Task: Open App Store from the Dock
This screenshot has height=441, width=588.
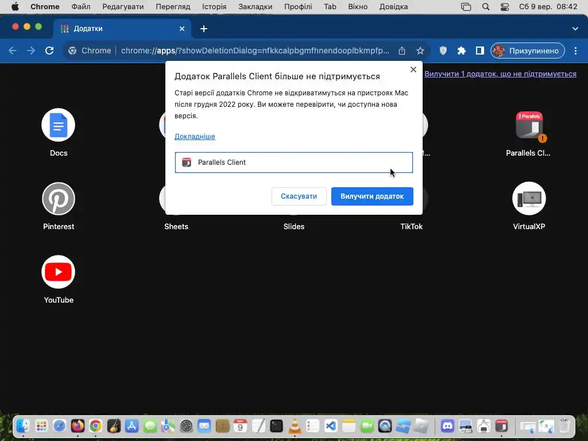Action: click(x=131, y=426)
